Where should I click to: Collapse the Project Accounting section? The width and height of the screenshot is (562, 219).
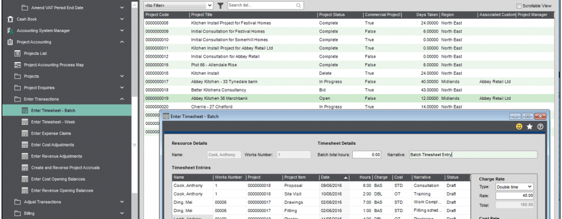[122, 42]
